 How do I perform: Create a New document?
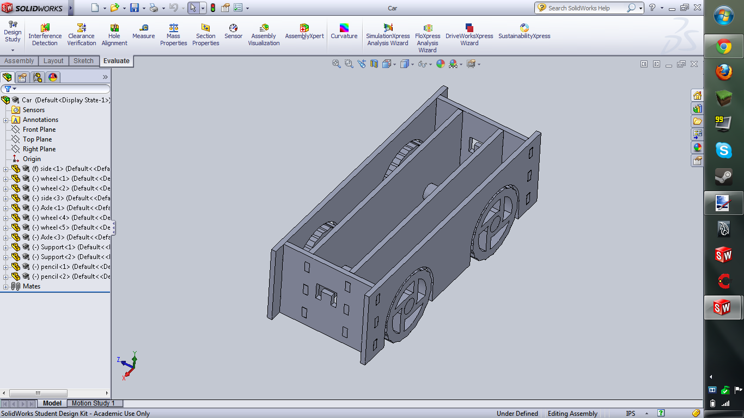click(95, 8)
